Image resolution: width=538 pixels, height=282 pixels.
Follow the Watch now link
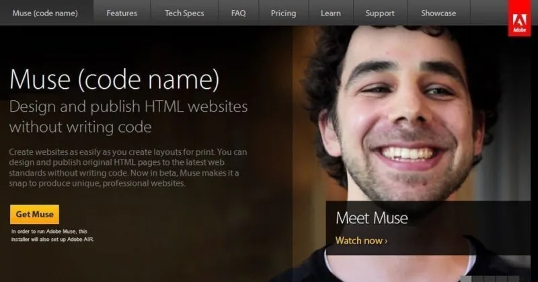361,241
